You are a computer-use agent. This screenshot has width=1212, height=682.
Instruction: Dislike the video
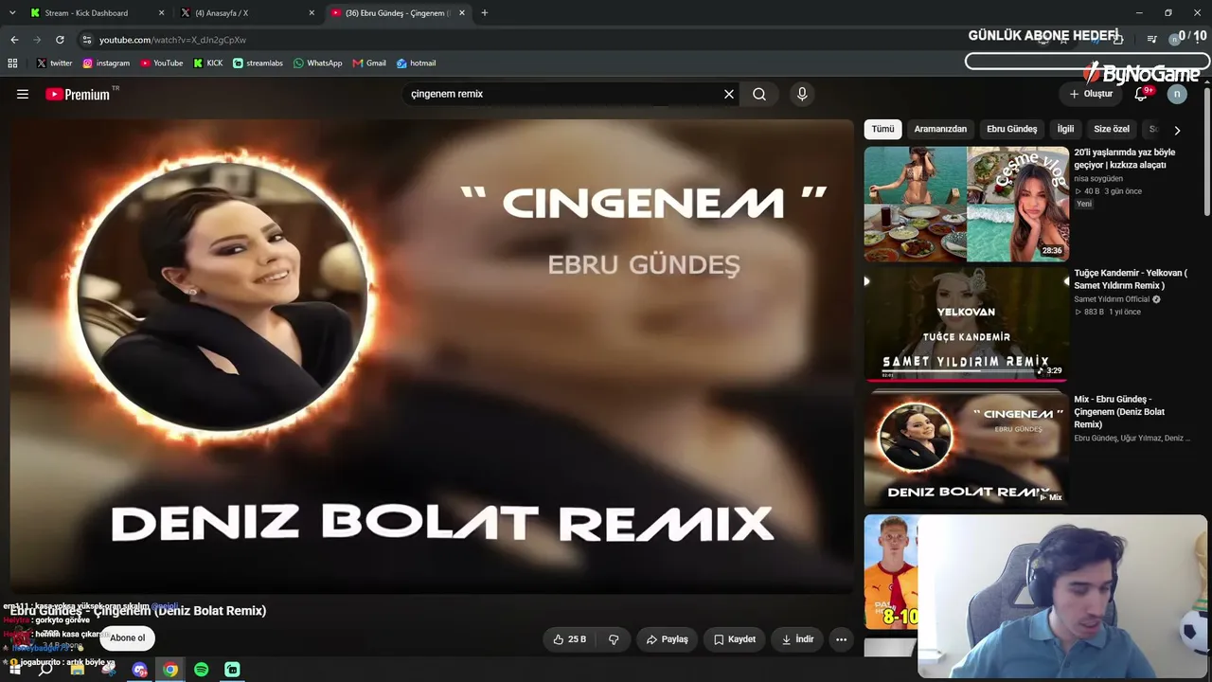(x=614, y=639)
